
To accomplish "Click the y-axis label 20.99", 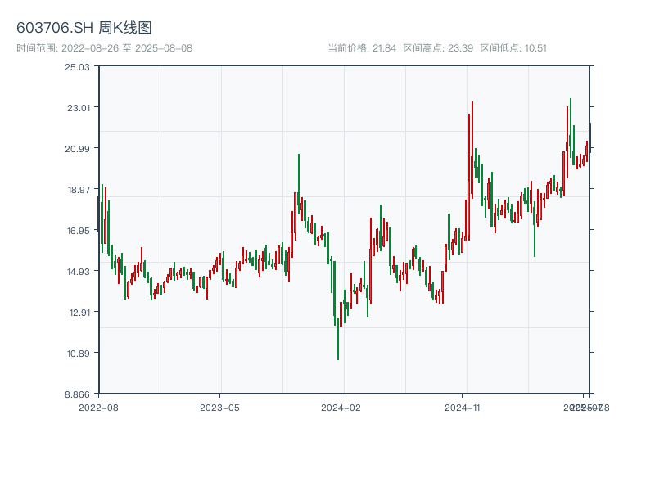I will pyautogui.click(x=77, y=149).
